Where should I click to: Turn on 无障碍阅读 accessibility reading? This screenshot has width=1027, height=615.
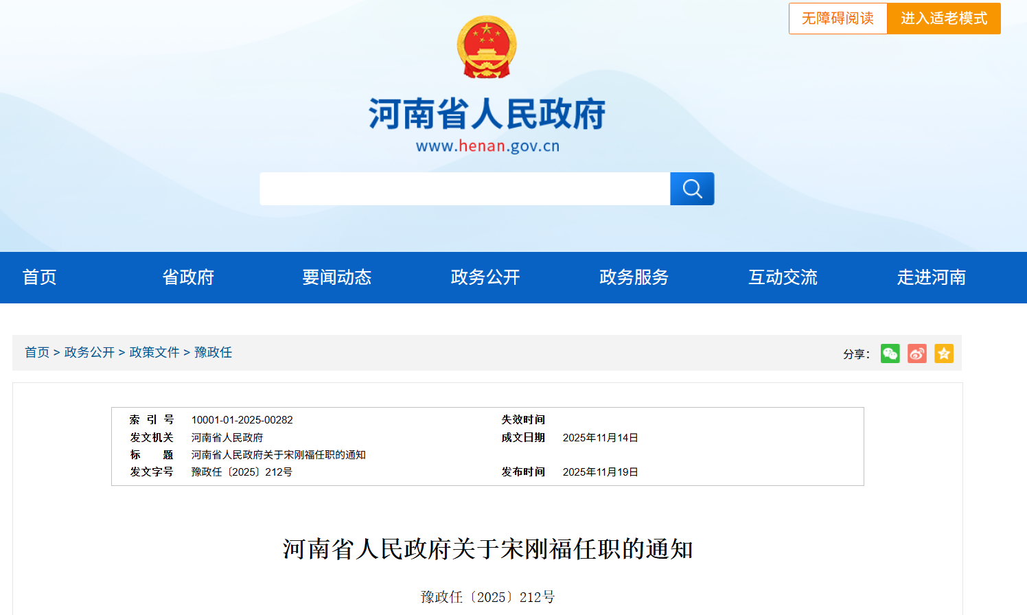[x=838, y=19]
